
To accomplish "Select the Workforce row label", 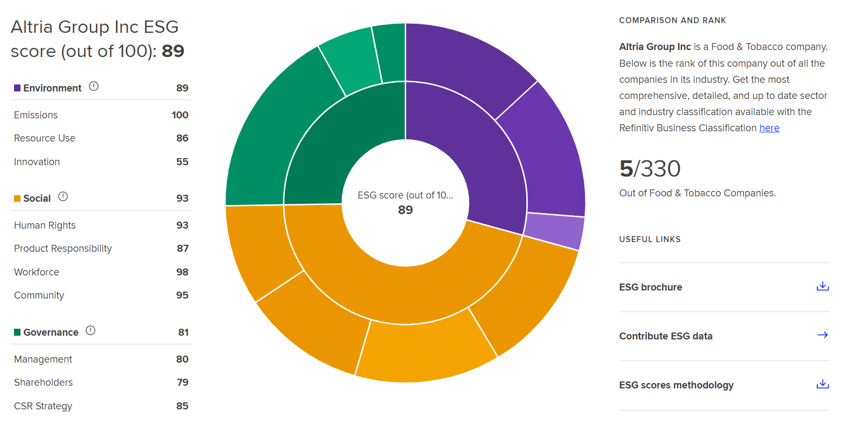I will coord(37,272).
